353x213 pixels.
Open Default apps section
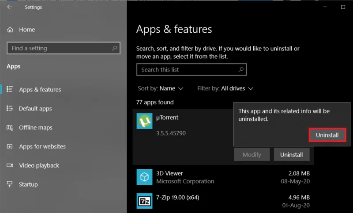coord(35,109)
